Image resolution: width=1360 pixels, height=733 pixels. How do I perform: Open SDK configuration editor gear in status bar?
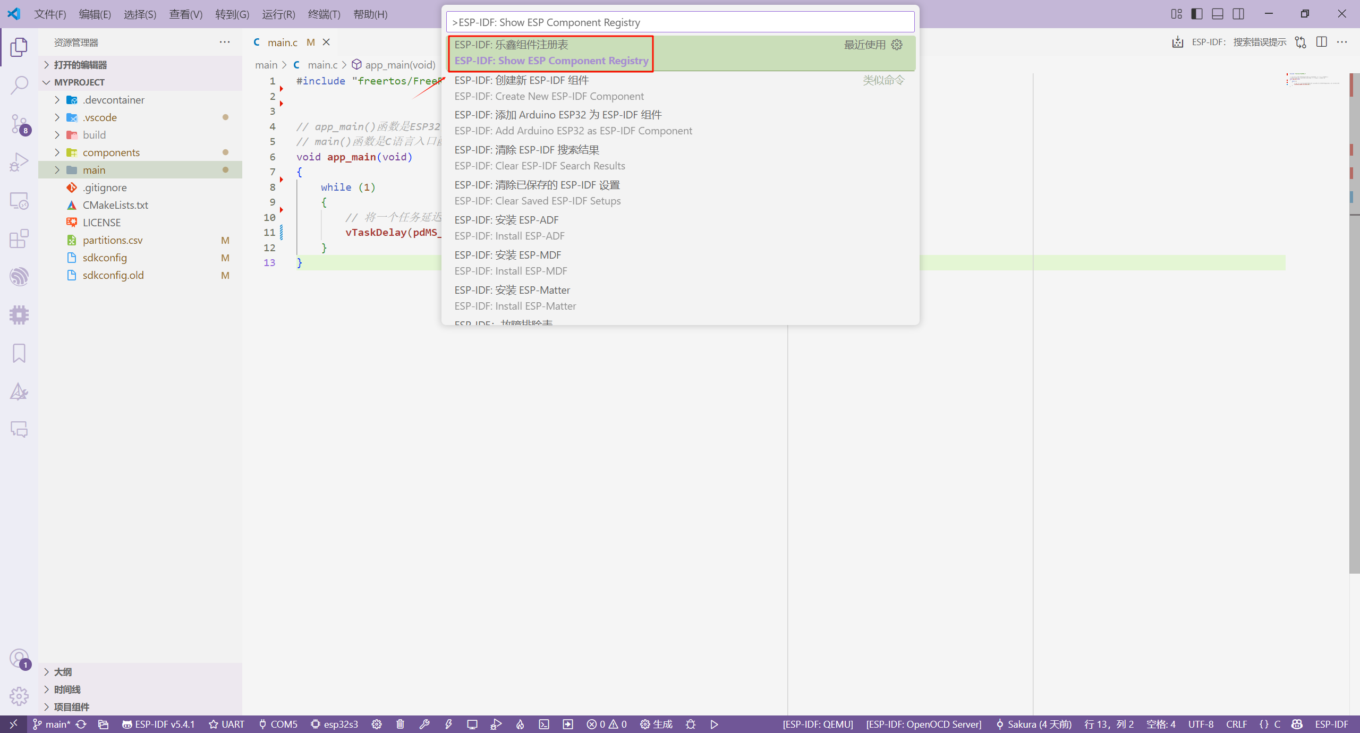pyautogui.click(x=377, y=724)
